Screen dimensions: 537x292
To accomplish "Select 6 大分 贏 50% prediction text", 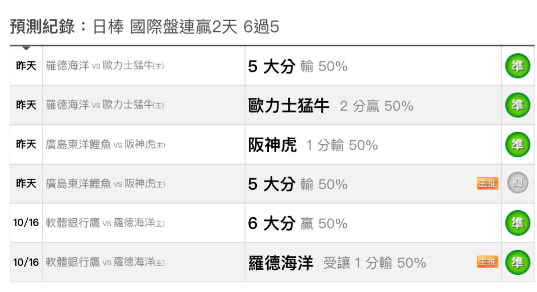I will (x=298, y=223).
